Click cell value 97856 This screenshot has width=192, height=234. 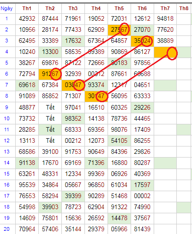pos(142,63)
